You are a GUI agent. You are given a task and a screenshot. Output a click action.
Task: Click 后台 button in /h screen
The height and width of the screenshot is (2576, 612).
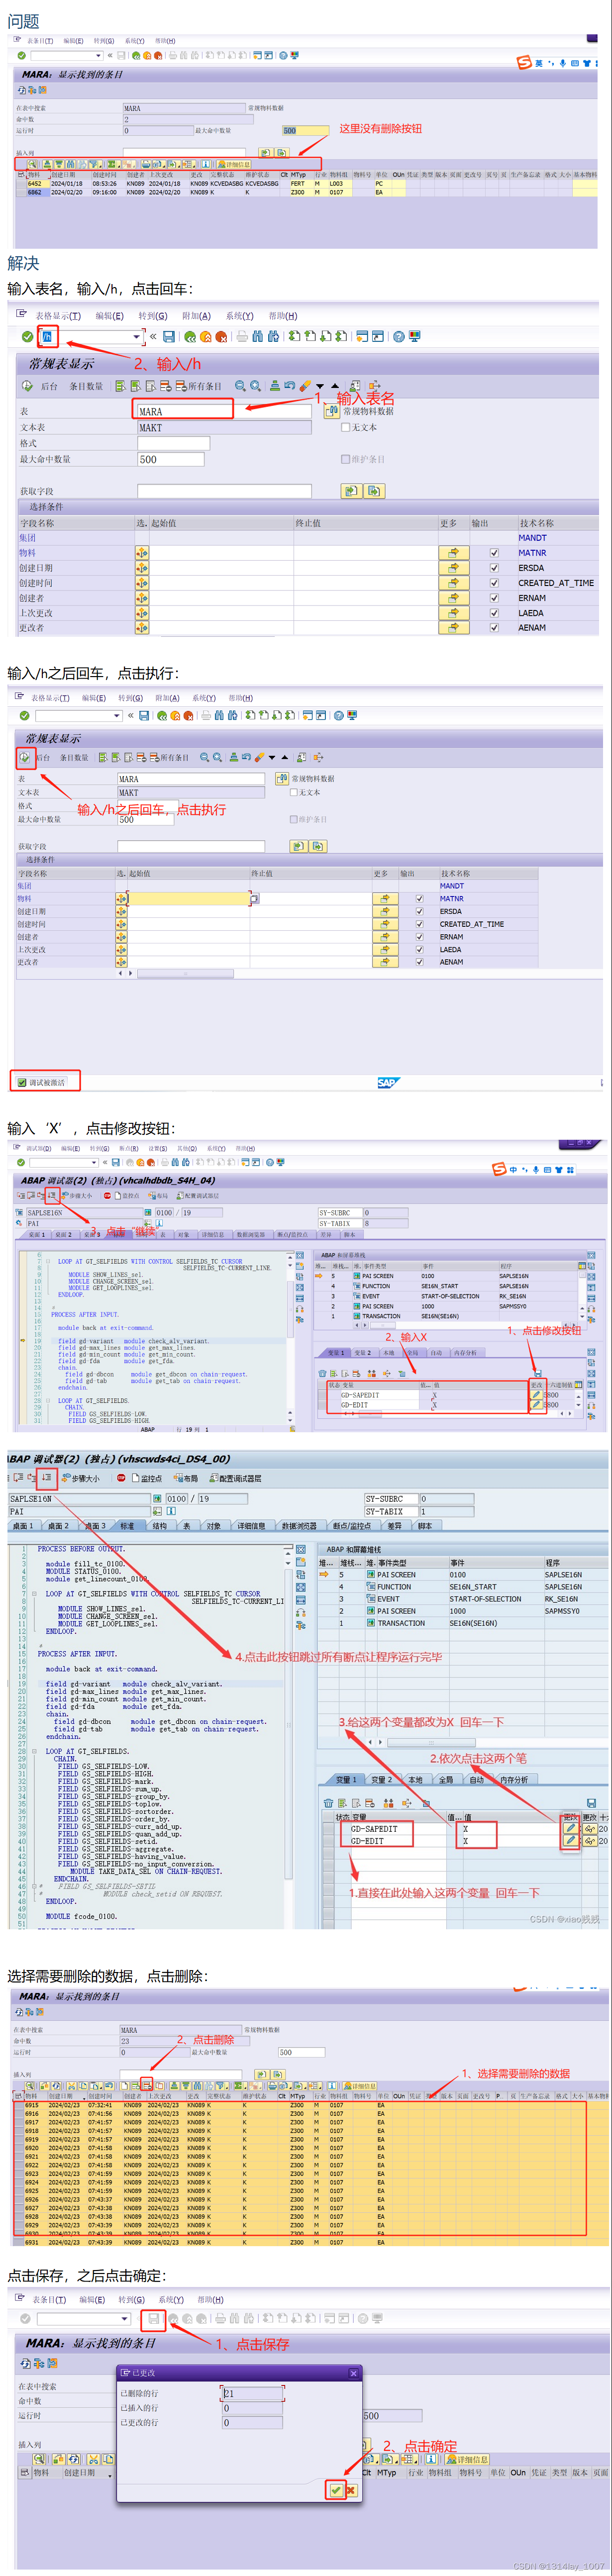tap(49, 386)
